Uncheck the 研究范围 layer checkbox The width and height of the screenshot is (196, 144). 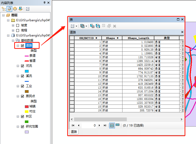(22, 127)
